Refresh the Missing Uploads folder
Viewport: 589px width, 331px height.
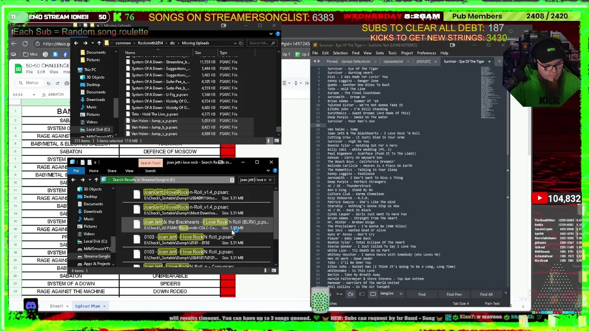[x=241, y=43]
